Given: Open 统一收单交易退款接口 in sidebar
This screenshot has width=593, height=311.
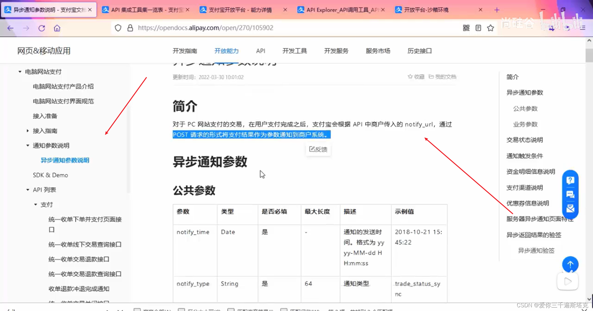Looking at the screenshot, I should pos(79,259).
